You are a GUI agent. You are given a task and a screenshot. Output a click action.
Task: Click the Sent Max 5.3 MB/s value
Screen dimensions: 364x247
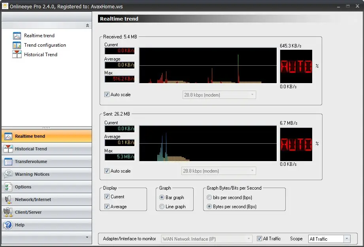pyautogui.click(x=119, y=157)
